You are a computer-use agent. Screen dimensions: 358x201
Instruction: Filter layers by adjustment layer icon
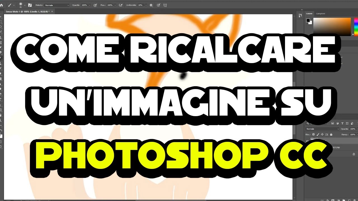(337, 123)
